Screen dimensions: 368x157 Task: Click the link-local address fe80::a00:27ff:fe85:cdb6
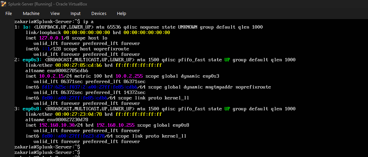[x=75, y=98]
